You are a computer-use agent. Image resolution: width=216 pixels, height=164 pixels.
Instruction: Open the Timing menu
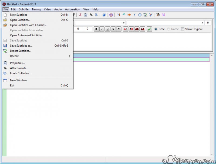[x=36, y=9]
